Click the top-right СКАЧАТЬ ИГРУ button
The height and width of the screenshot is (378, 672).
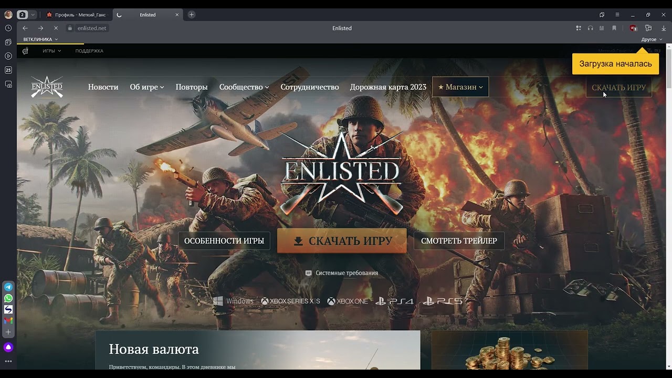point(618,88)
